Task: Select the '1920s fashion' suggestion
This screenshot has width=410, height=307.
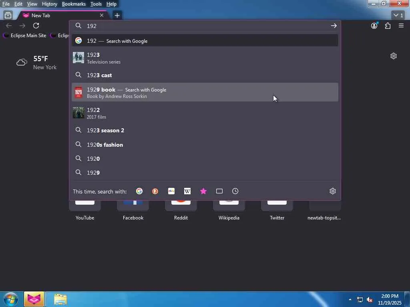Action: coord(205,145)
